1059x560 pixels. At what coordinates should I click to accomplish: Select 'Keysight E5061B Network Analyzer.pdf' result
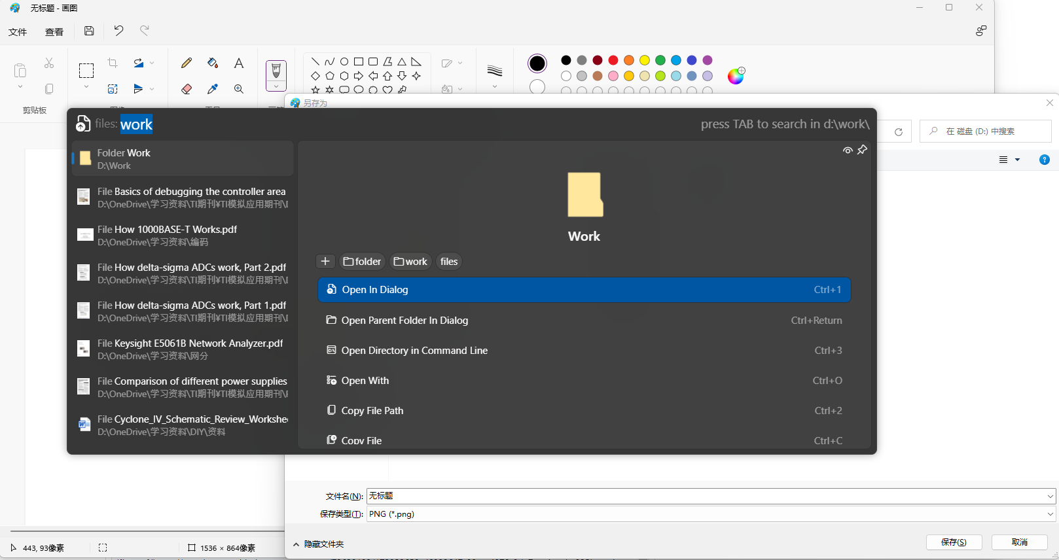point(183,349)
